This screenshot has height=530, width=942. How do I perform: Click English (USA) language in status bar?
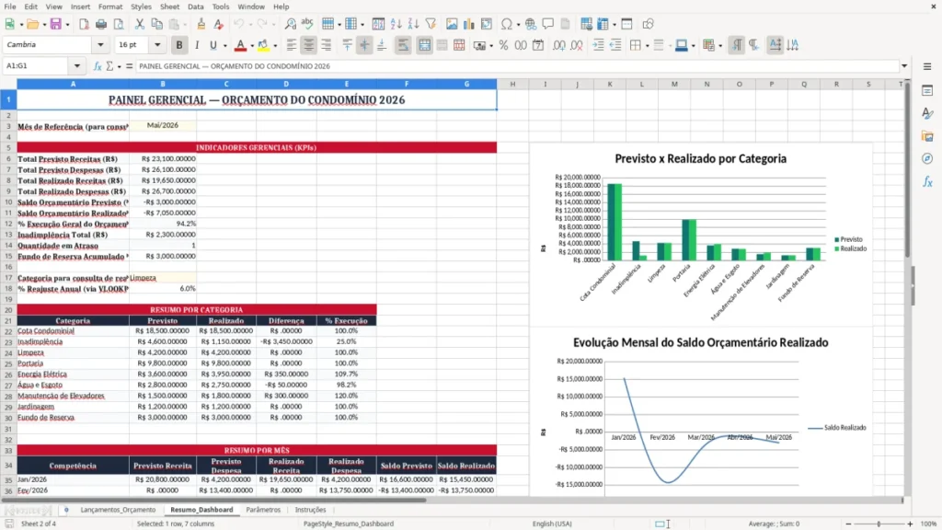[x=552, y=524]
